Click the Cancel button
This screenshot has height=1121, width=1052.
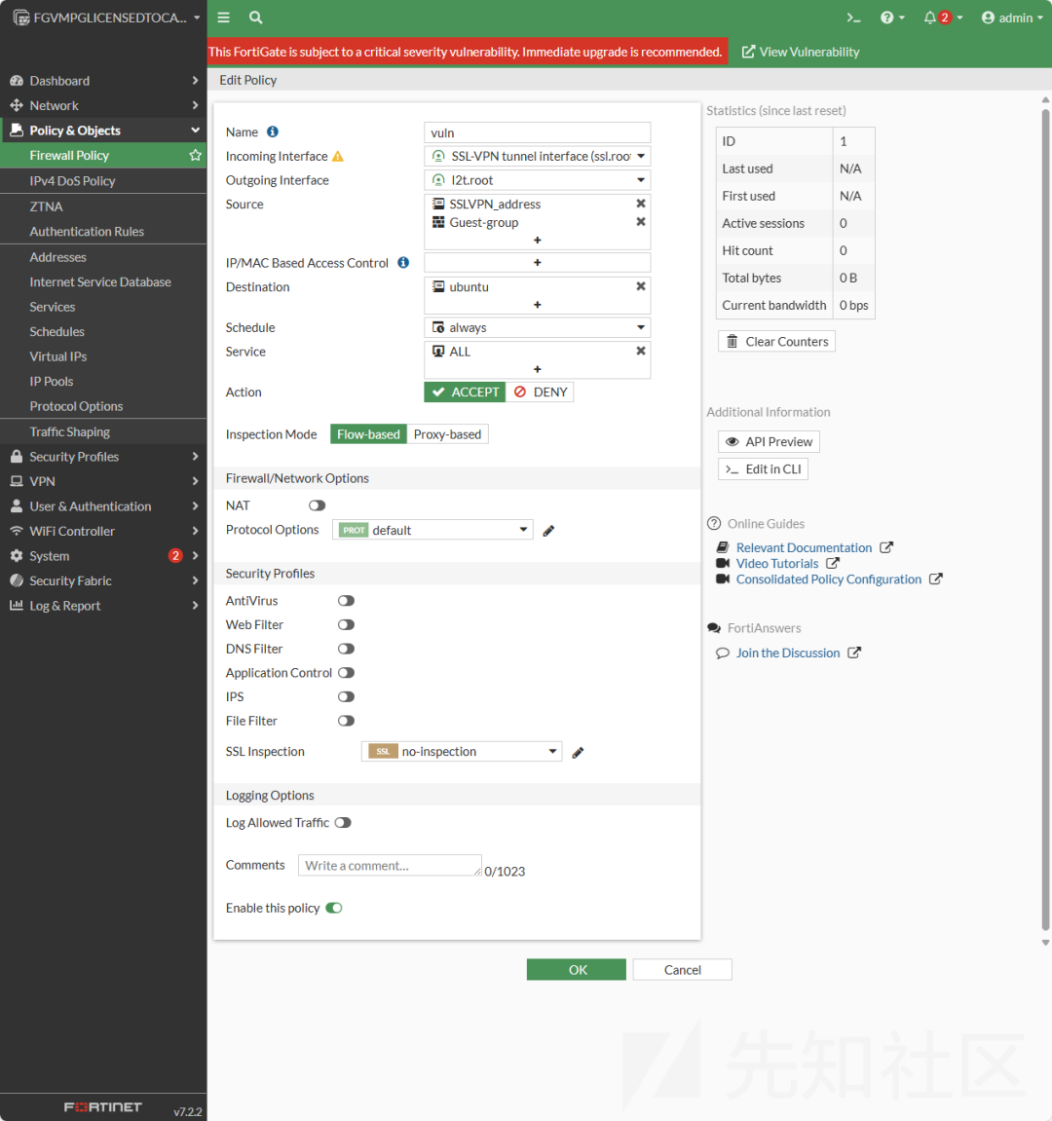682,969
